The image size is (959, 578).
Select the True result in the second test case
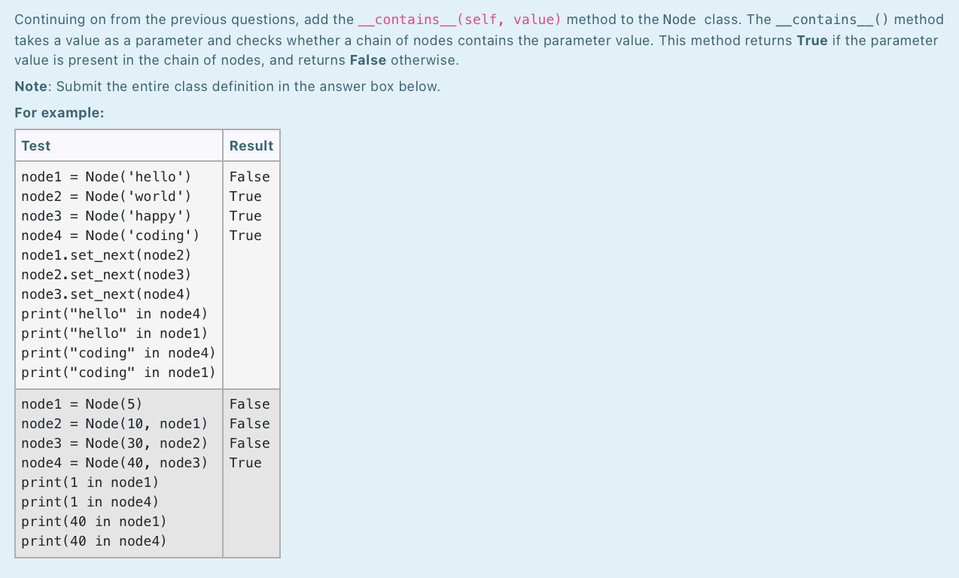tap(247, 462)
